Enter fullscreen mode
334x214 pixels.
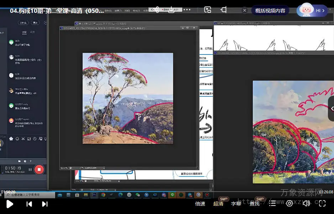click(322, 204)
